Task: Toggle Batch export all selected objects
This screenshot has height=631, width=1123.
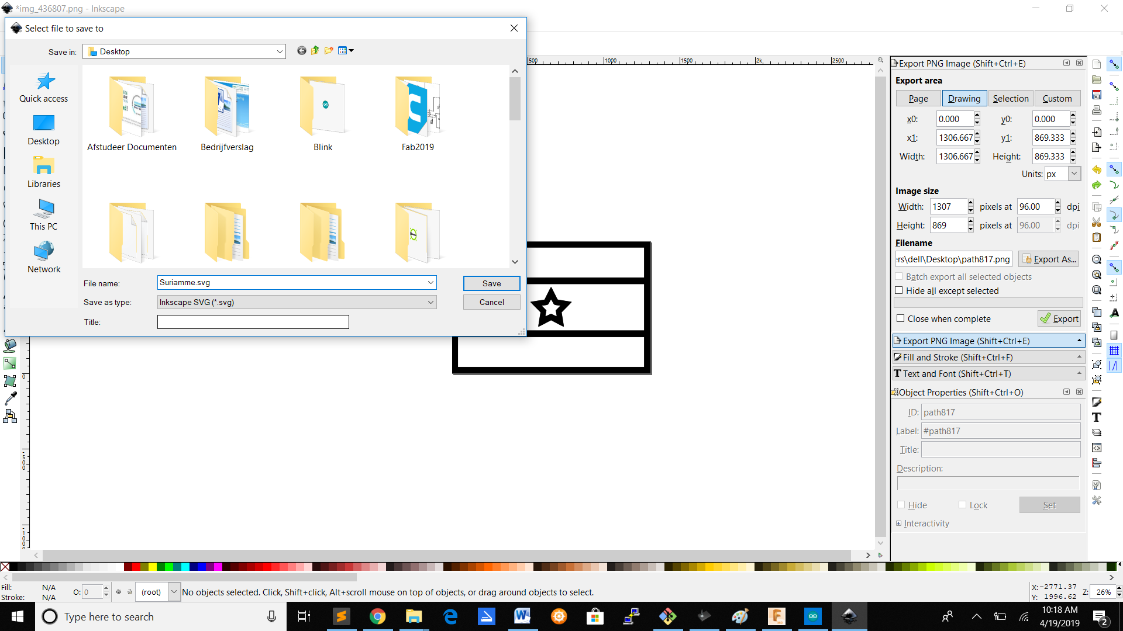Action: coord(898,276)
